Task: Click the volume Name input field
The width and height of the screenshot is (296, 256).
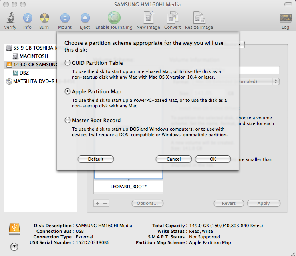Action: click(x=259, y=70)
